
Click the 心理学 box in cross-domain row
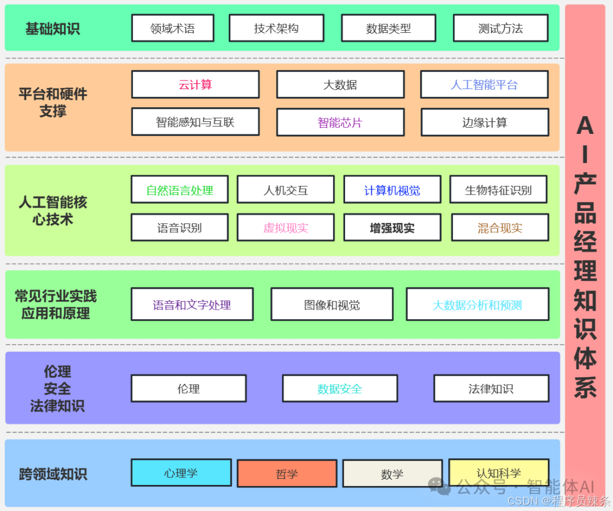(x=181, y=473)
